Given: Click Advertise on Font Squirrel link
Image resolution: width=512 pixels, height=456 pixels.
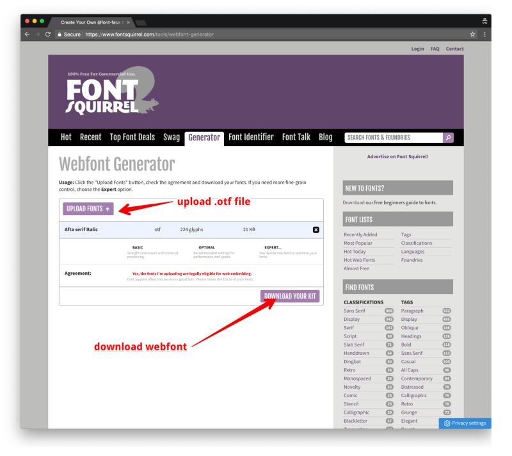Looking at the screenshot, I should click(397, 156).
